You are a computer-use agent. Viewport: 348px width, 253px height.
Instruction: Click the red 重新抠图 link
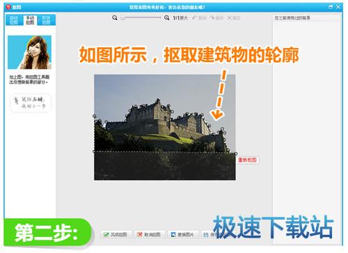[x=248, y=160]
